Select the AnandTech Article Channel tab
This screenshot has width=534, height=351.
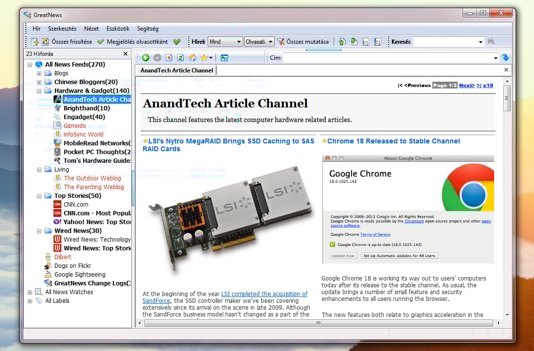click(x=177, y=70)
